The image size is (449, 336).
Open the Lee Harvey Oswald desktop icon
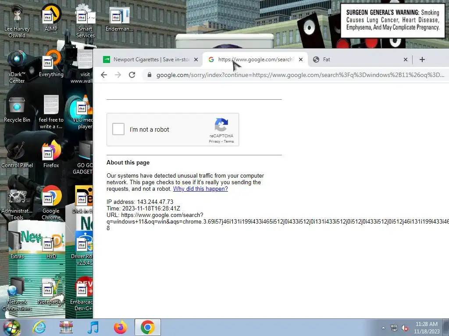pos(17,21)
